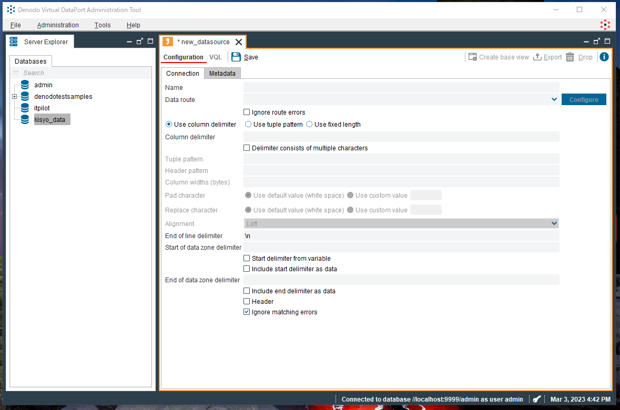
Task: Click the Configure button
Action: [584, 100]
